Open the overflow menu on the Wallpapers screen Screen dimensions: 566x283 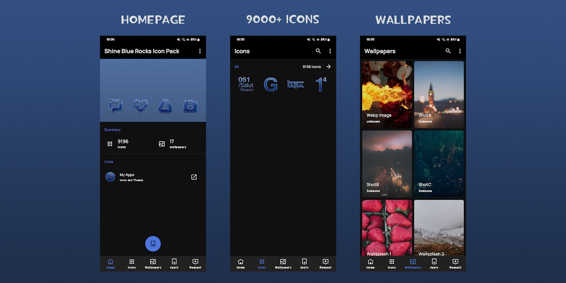pyautogui.click(x=460, y=51)
